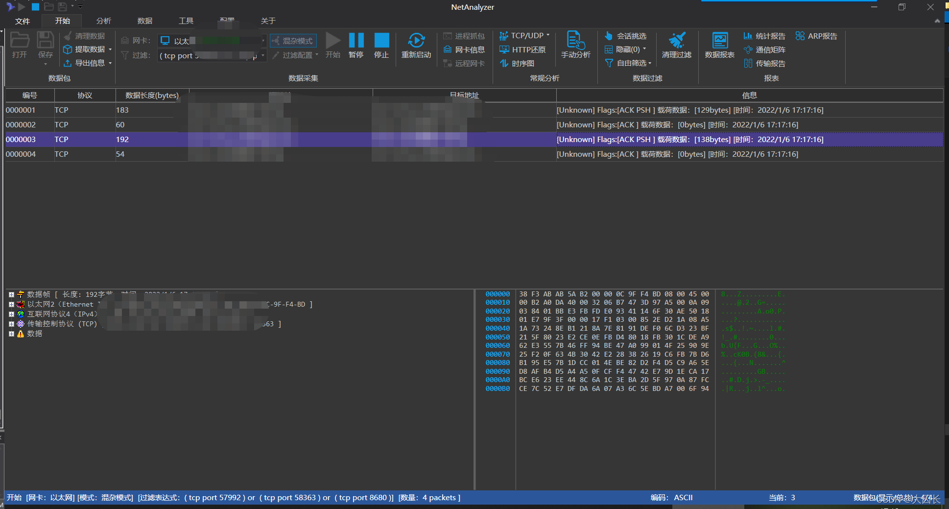Pause capture with the 暂停 icon
The height and width of the screenshot is (509, 949).
coord(356,40)
